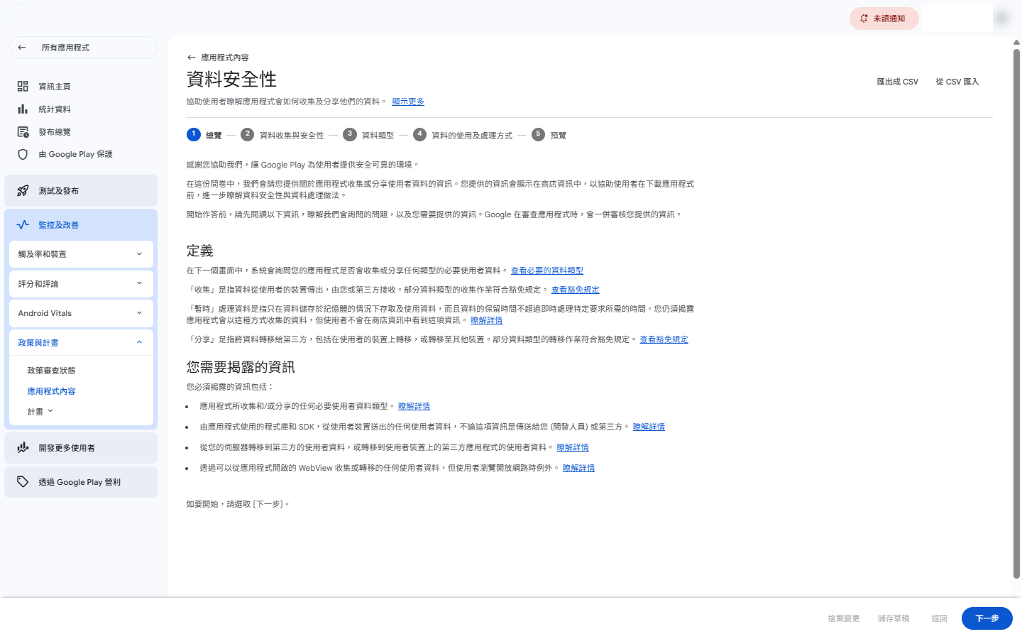Expand the 評分和評論 section
This screenshot has height=639, width=1022.
(x=81, y=284)
